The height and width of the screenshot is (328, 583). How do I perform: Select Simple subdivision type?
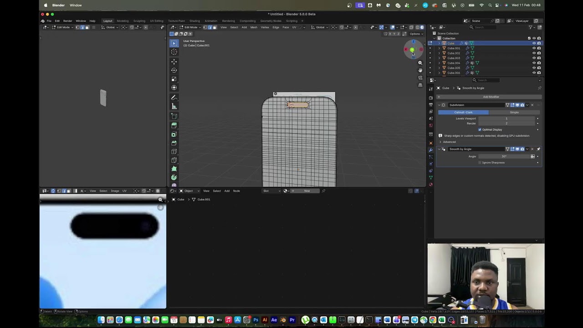(514, 113)
